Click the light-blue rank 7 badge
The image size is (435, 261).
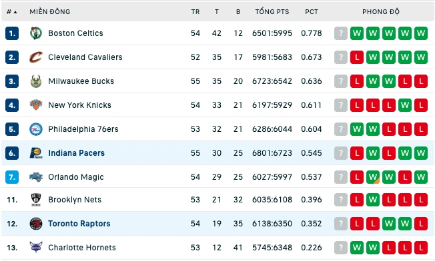[12, 177]
